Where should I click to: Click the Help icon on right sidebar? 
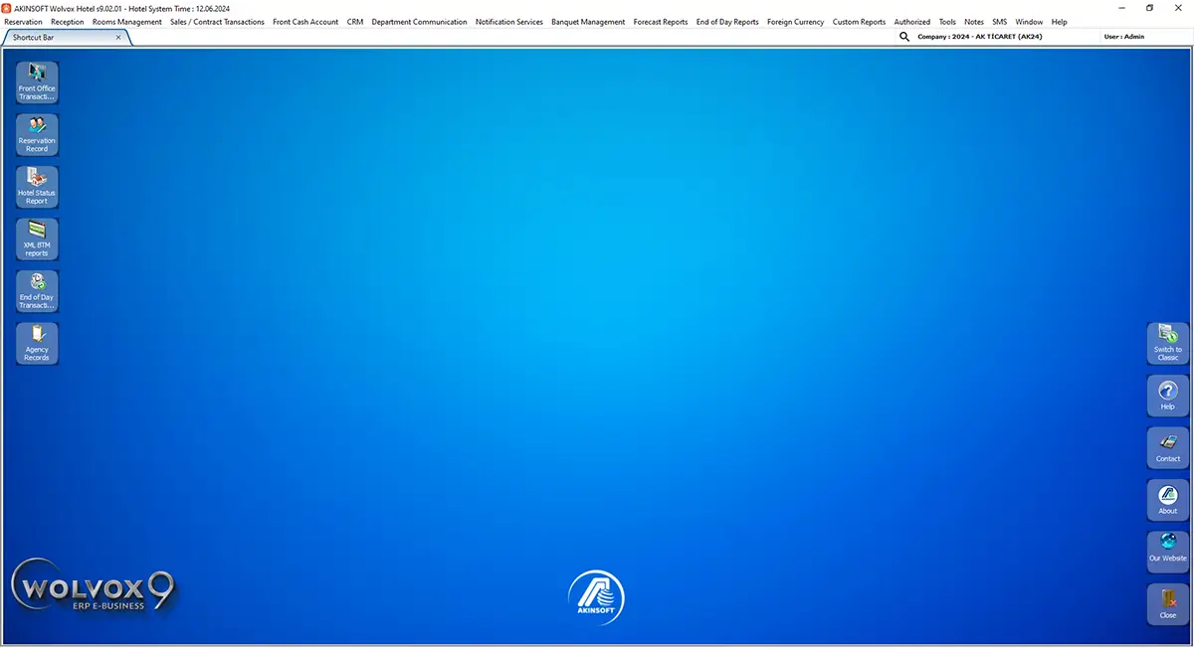[x=1167, y=396]
